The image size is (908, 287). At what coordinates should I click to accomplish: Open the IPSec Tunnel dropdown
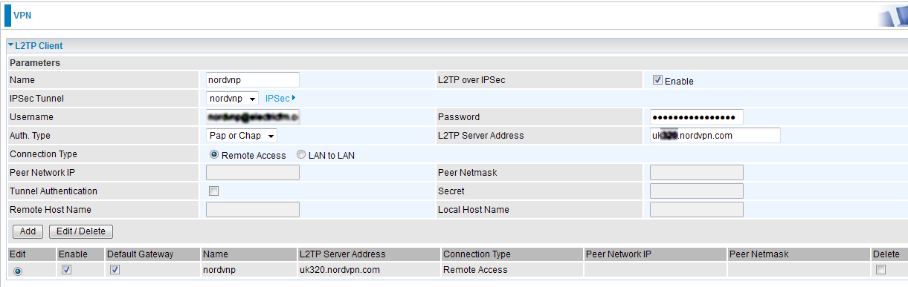(x=232, y=98)
